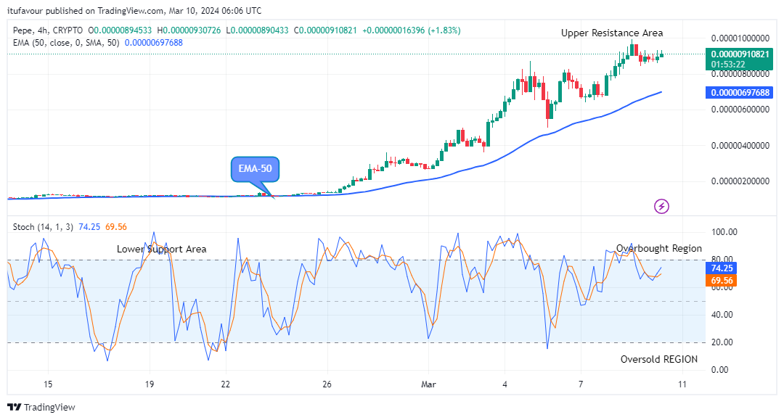Screen dimensions: 784x420
Task: Click the Upper Resistance Area annotation
Action: [x=612, y=33]
